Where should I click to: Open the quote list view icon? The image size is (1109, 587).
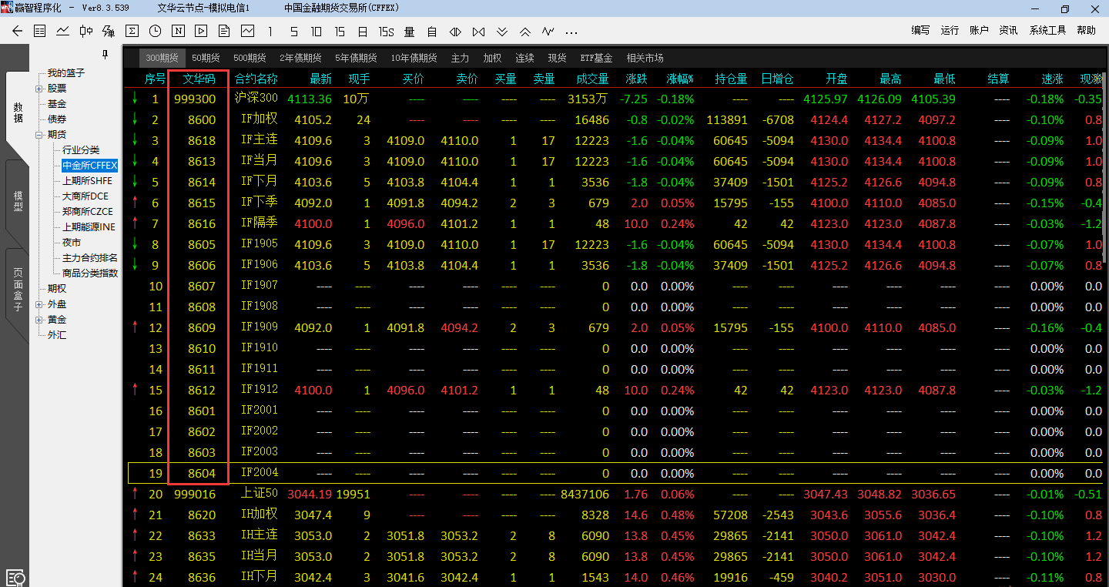[40, 32]
